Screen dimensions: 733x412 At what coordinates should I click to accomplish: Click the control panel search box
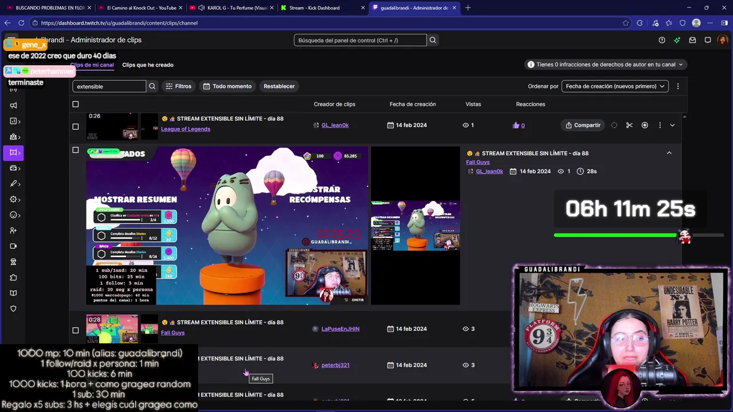point(360,40)
